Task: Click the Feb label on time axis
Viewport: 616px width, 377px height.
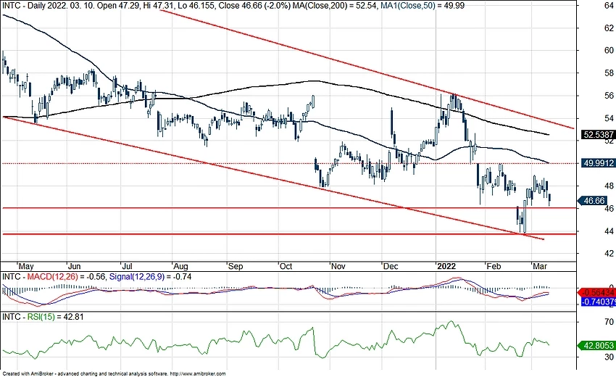Action: click(494, 266)
